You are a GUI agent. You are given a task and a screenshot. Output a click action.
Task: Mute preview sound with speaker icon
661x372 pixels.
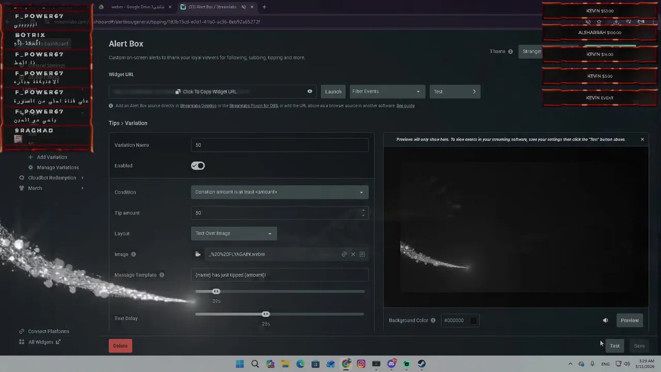pos(605,320)
